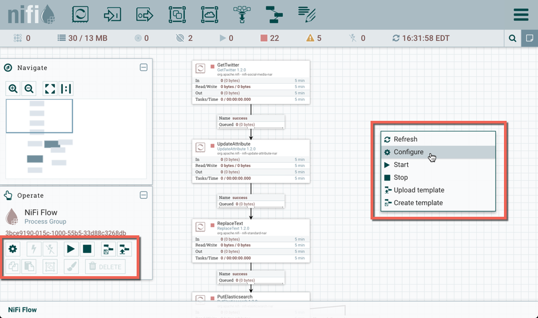Open the search magnifier in status bar
The width and height of the screenshot is (538, 318).
(512, 38)
